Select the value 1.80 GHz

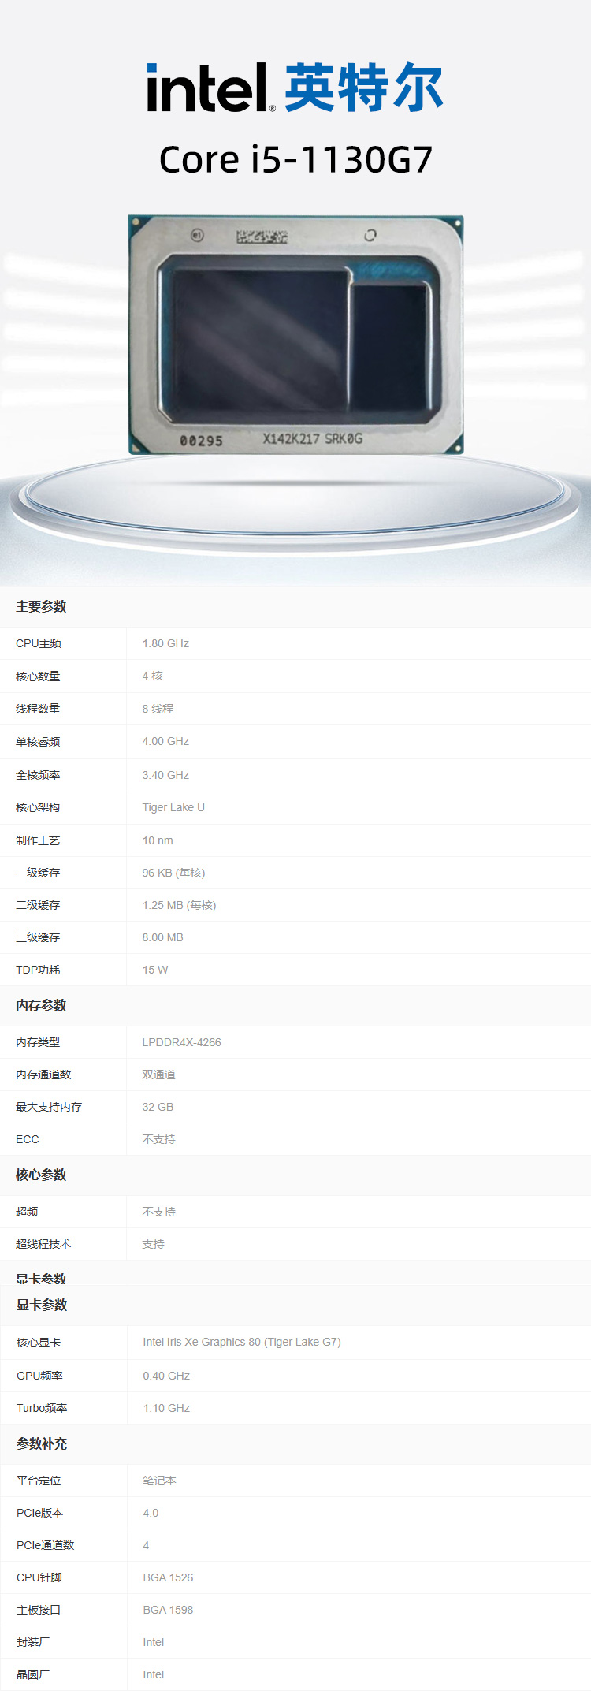[x=165, y=643]
